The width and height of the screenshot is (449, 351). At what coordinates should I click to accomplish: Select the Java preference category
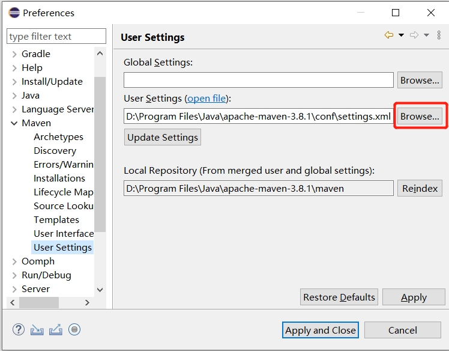point(31,96)
